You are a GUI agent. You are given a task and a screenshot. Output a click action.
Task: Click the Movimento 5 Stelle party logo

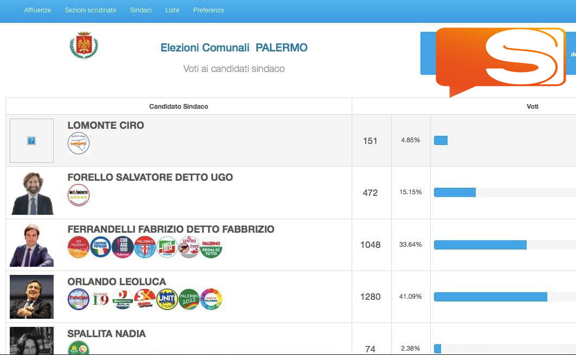click(x=79, y=195)
